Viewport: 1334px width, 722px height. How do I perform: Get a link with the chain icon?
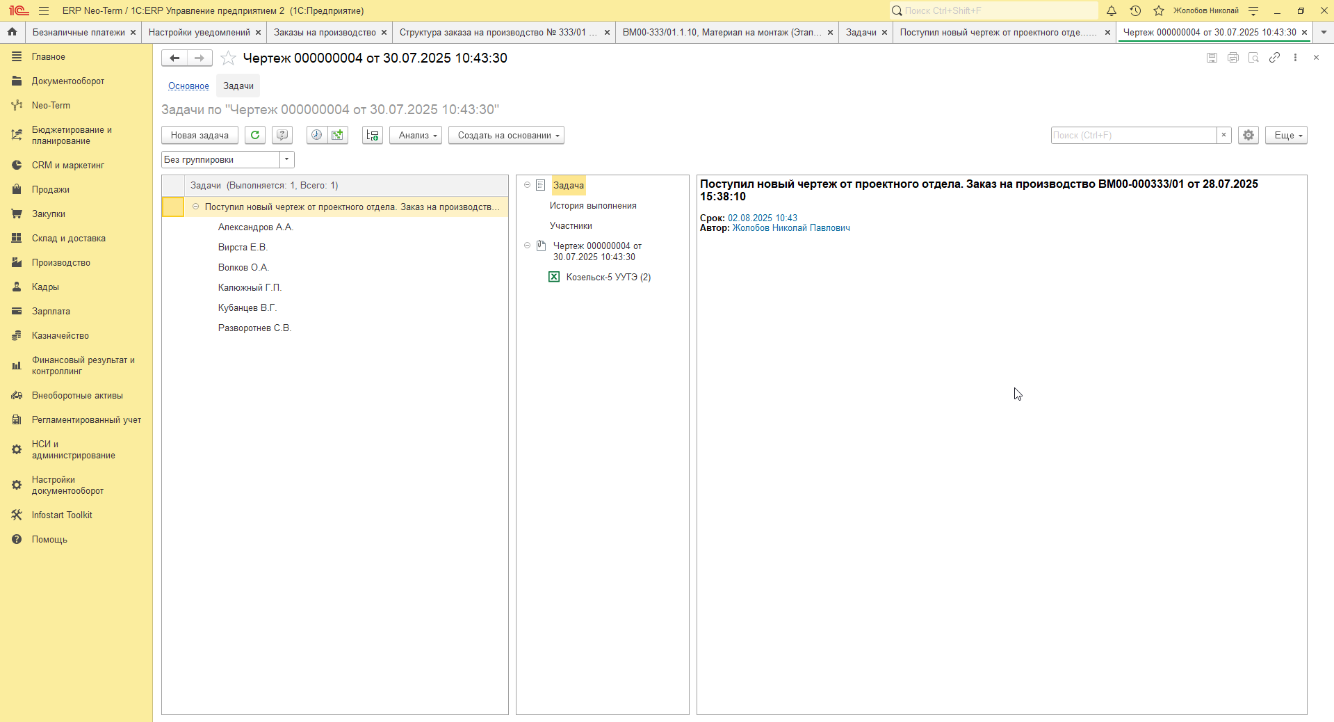(x=1274, y=58)
